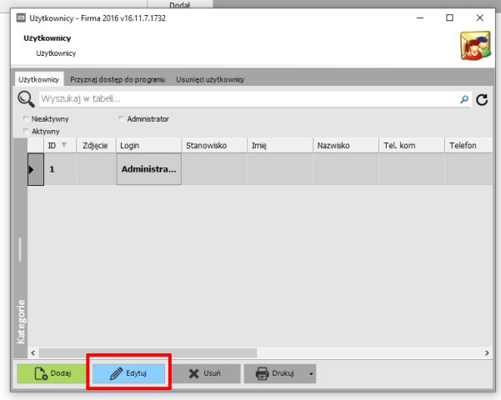This screenshot has width=501, height=400.
Task: Click the horizontal scrollbar thumb
Action: tap(148, 353)
